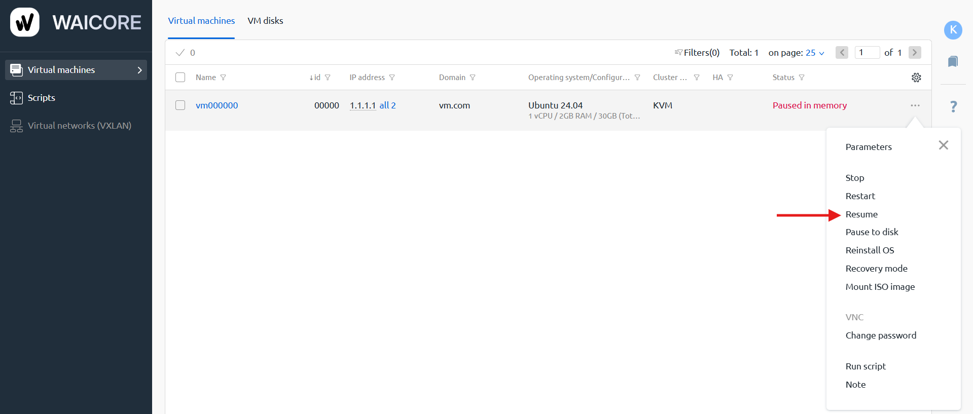
Task: Click the IP address column filter icon
Action: pyautogui.click(x=392, y=78)
